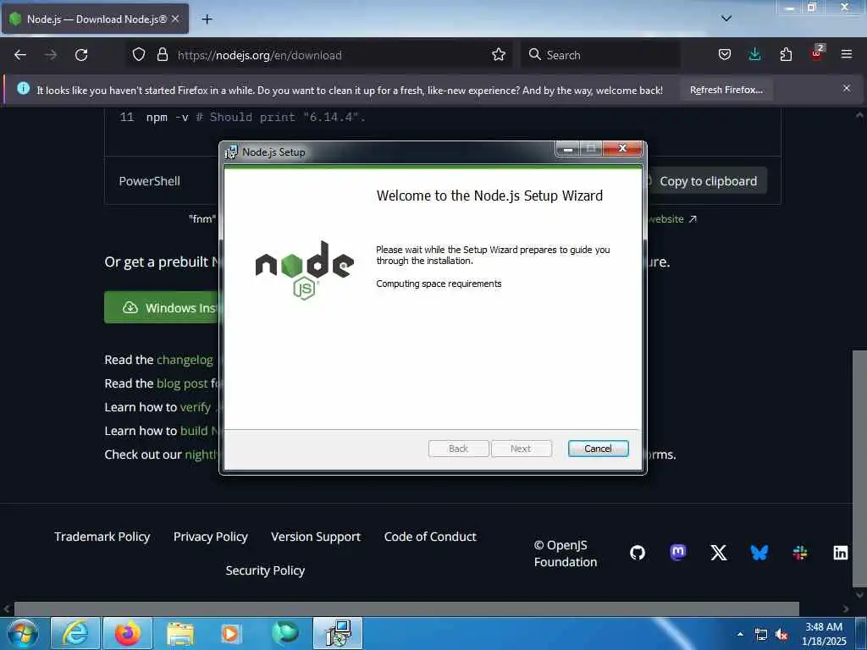Open the nightly link
Image resolution: width=867 pixels, height=650 pixels.
click(x=202, y=454)
